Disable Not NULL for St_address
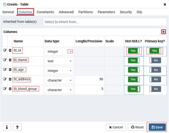Screen dimensions: 169x133 tap(134, 79)
